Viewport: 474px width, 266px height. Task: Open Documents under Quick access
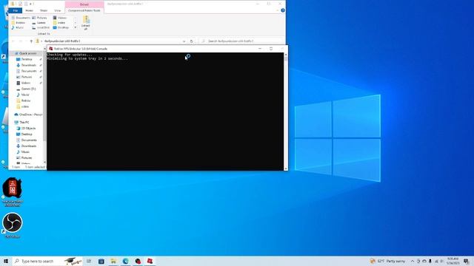click(x=29, y=71)
